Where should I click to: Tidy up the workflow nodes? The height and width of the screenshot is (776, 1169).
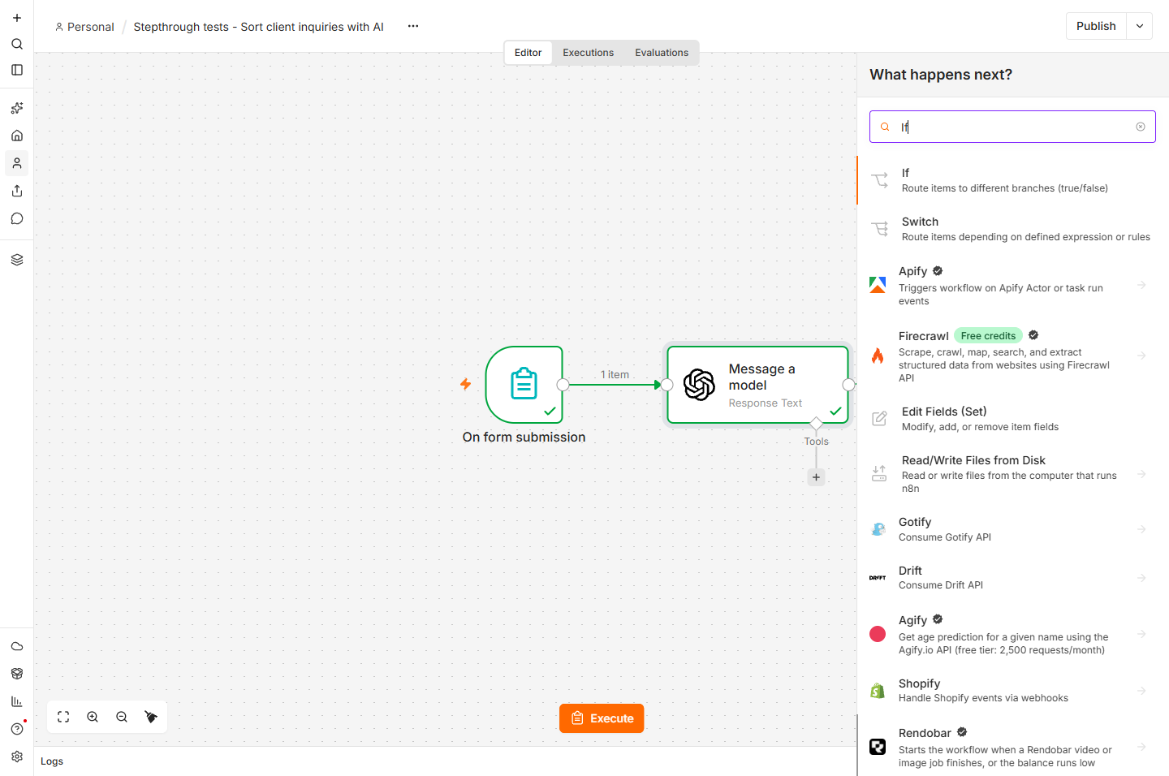[x=151, y=717]
